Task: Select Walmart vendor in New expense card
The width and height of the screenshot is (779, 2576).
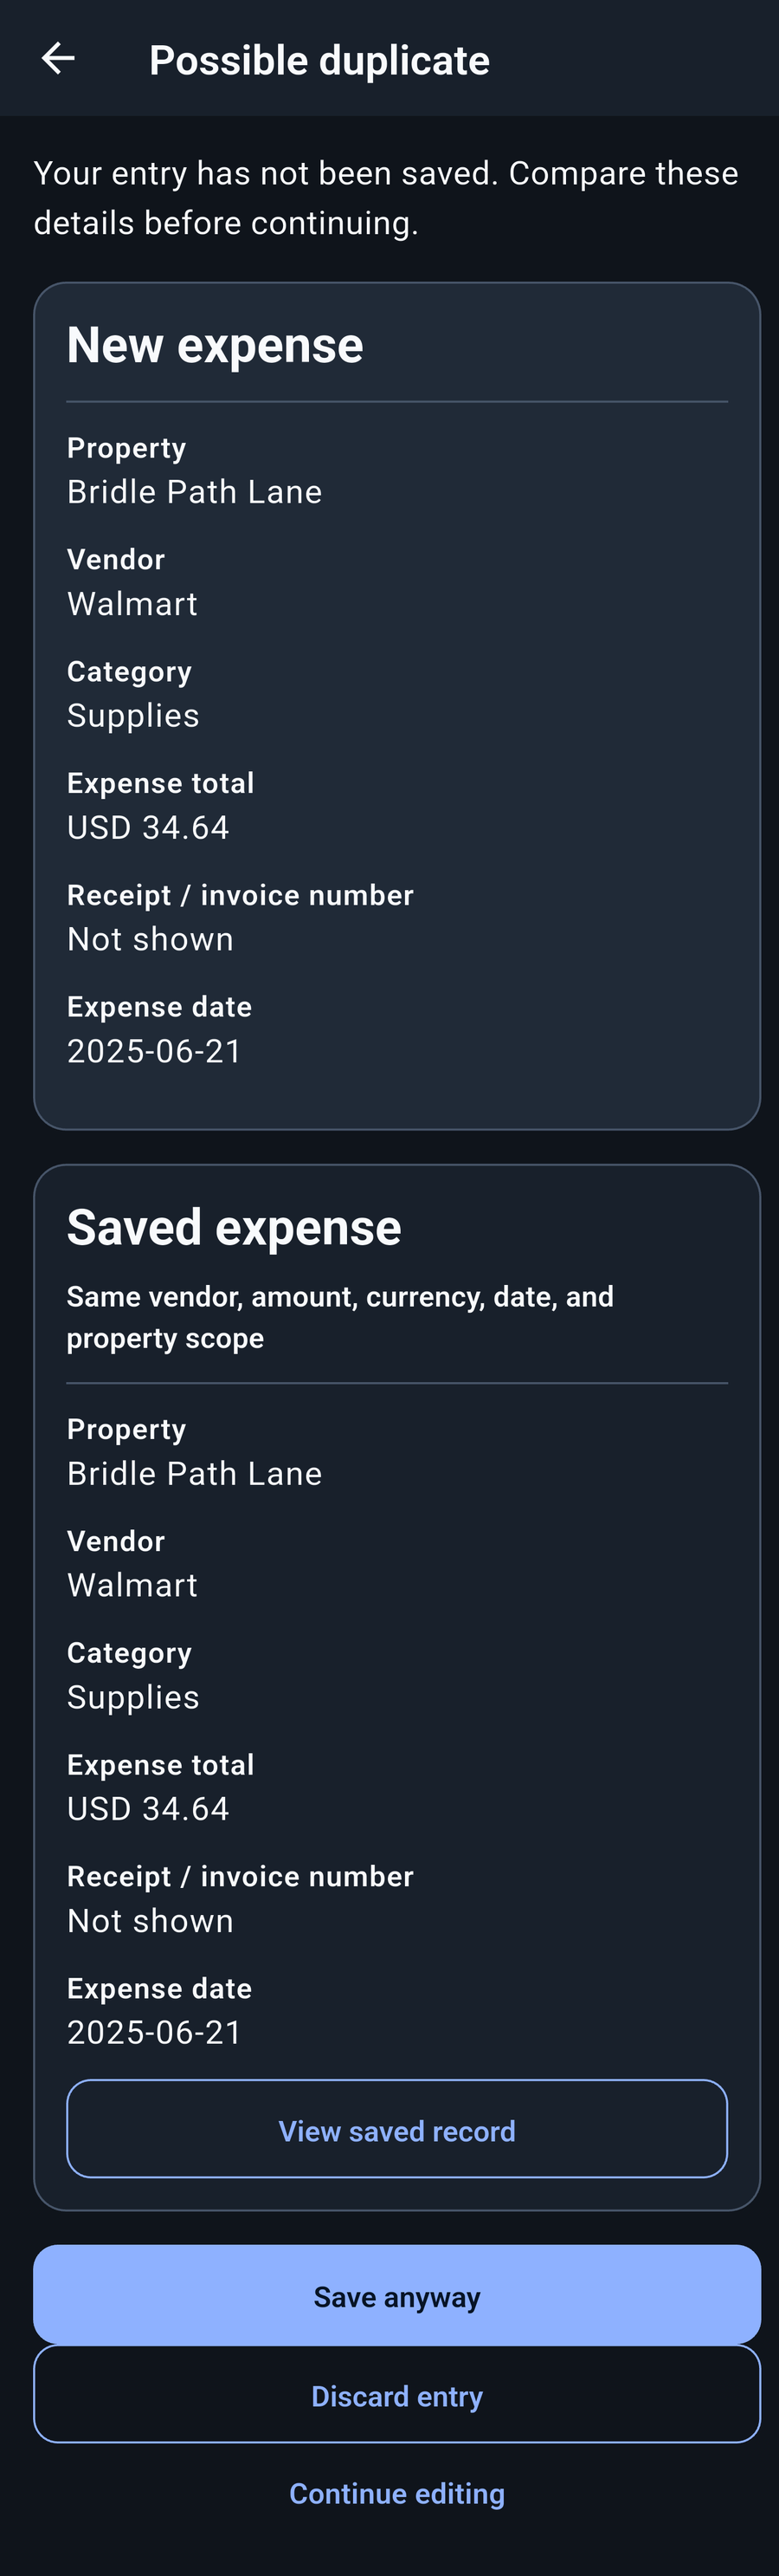Action: [132, 604]
